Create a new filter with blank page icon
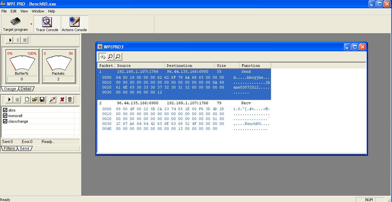392x202 pixels. [x=27, y=99]
